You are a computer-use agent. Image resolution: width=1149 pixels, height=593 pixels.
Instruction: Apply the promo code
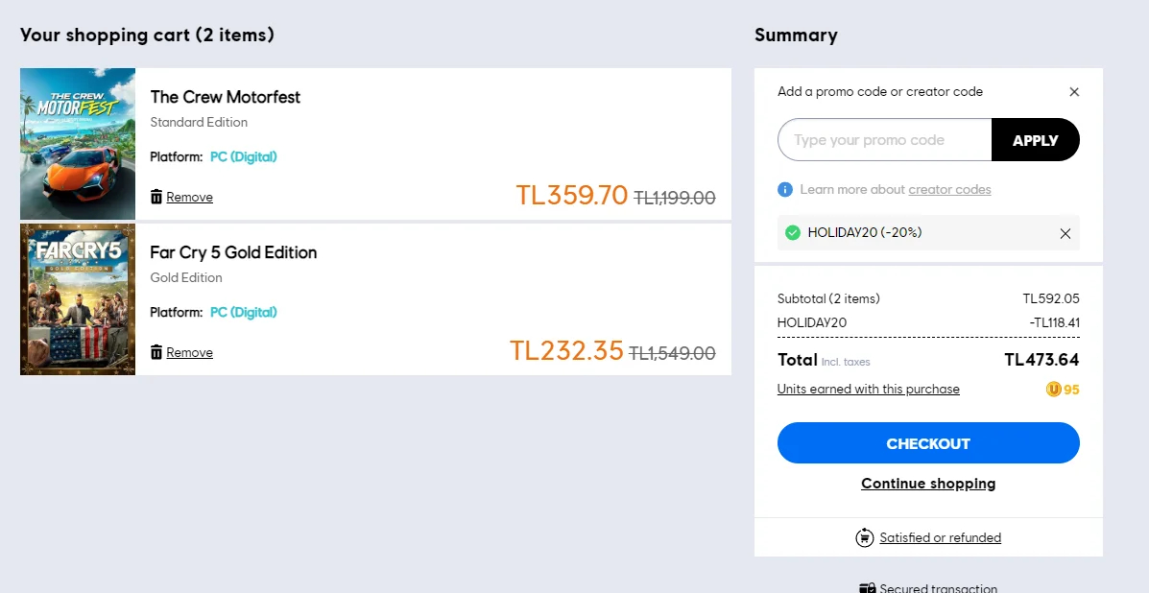point(1036,140)
